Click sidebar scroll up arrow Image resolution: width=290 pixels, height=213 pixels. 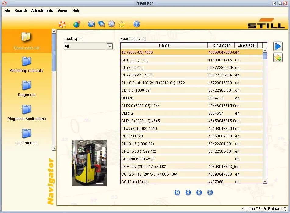pyautogui.click(x=54, y=31)
